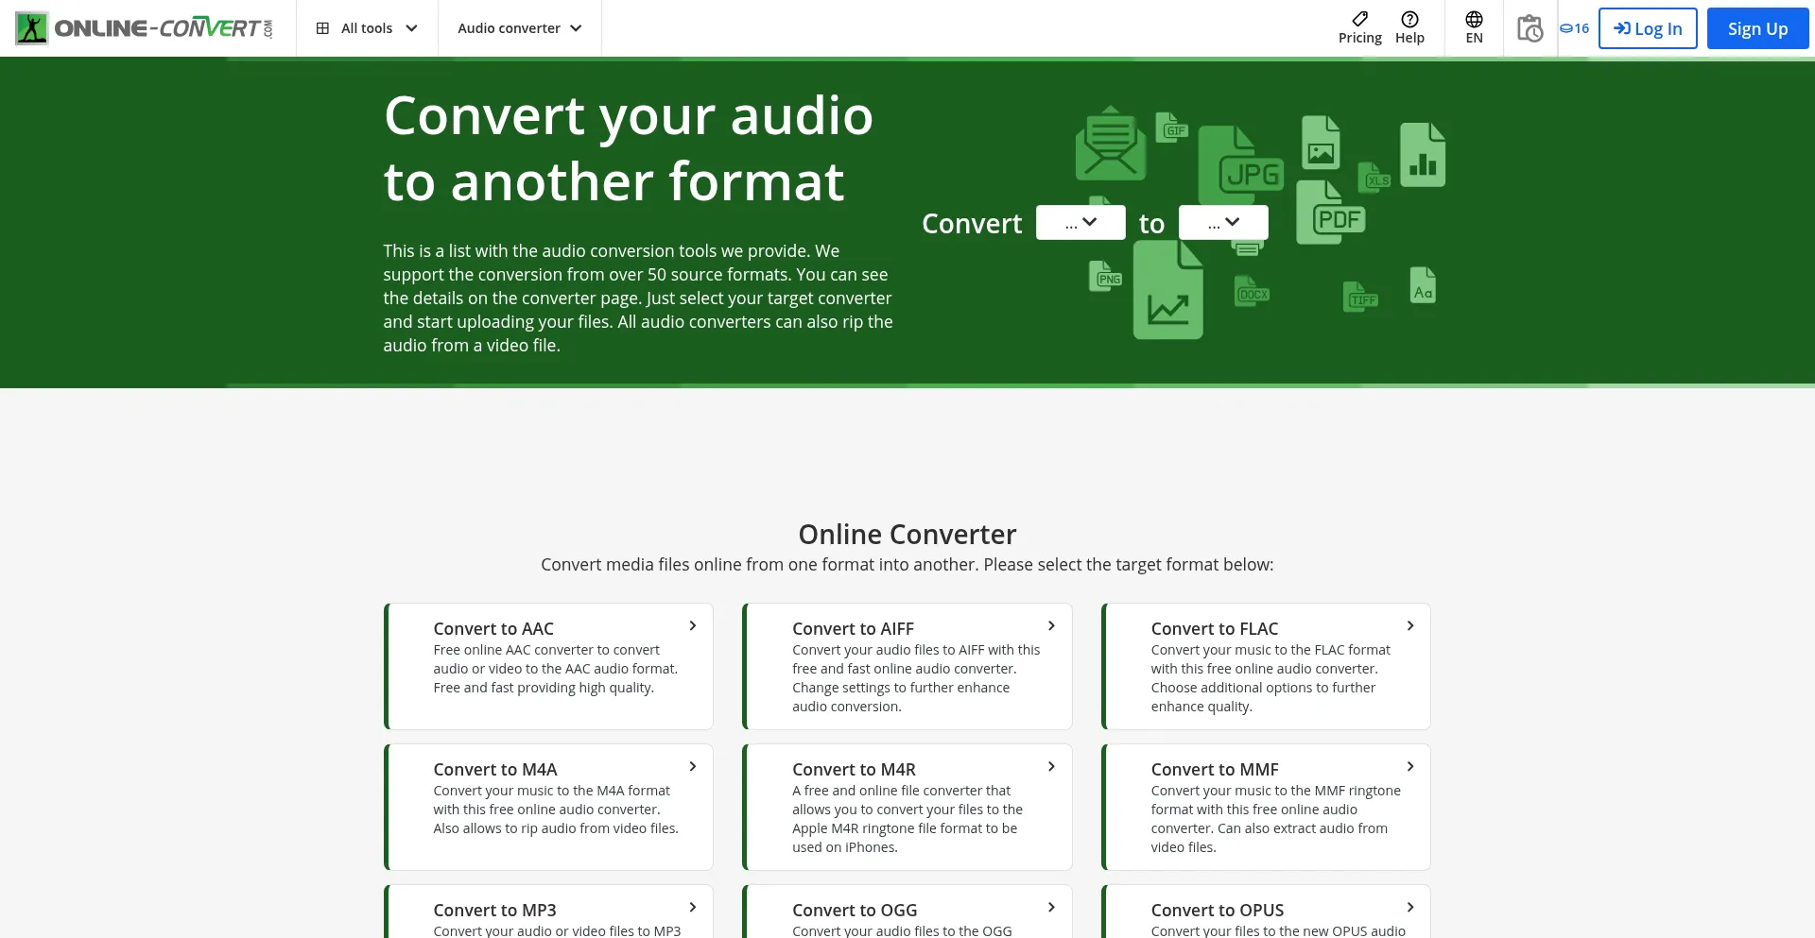The width and height of the screenshot is (1815, 938).
Task: Open the Convert to AAC link
Action: 493,628
